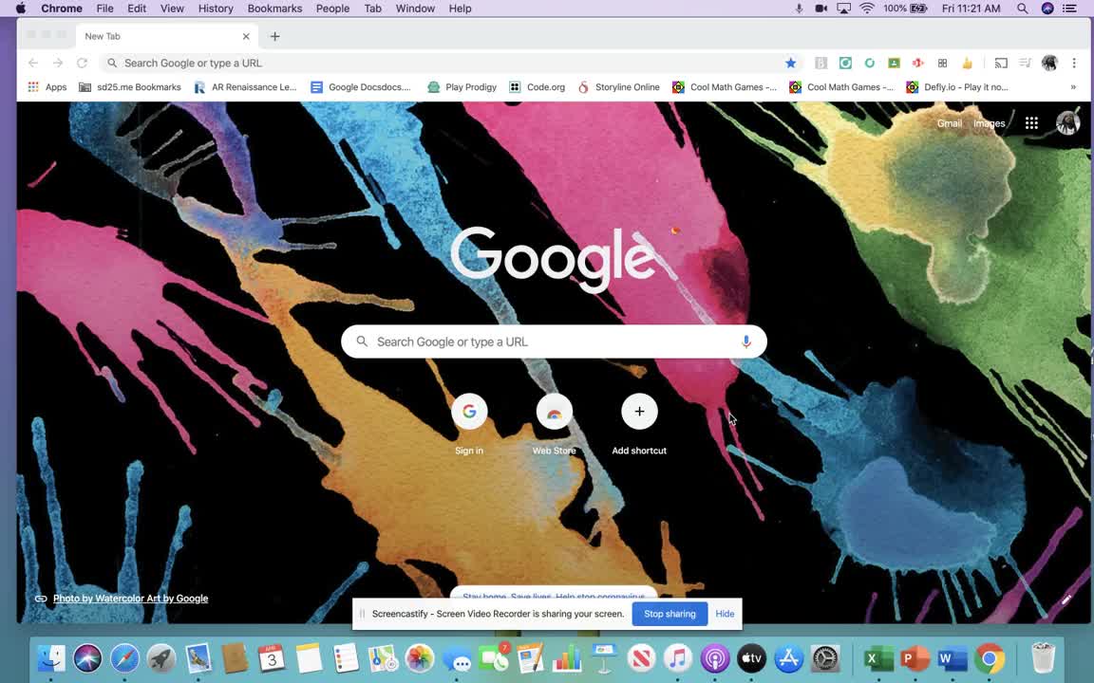Reload the page with the refresh button
1094x683 pixels.
[x=82, y=63]
